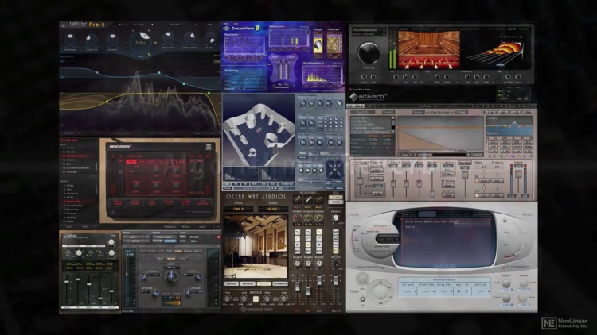Image resolution: width=597 pixels, height=335 pixels.
Task: Click the BREVERB logo on the red unit
Action: click(121, 146)
